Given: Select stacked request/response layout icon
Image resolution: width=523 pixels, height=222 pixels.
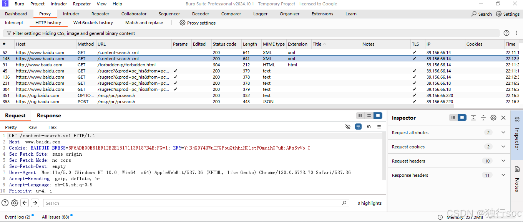Looking at the screenshot, I should 369,115.
